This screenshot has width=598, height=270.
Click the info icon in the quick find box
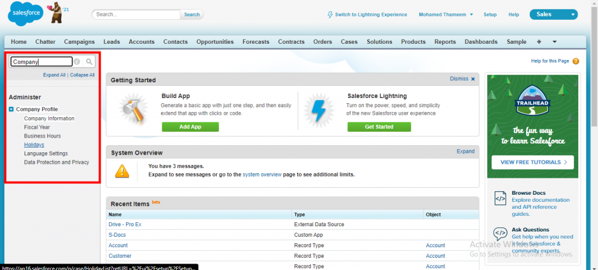click(x=77, y=61)
